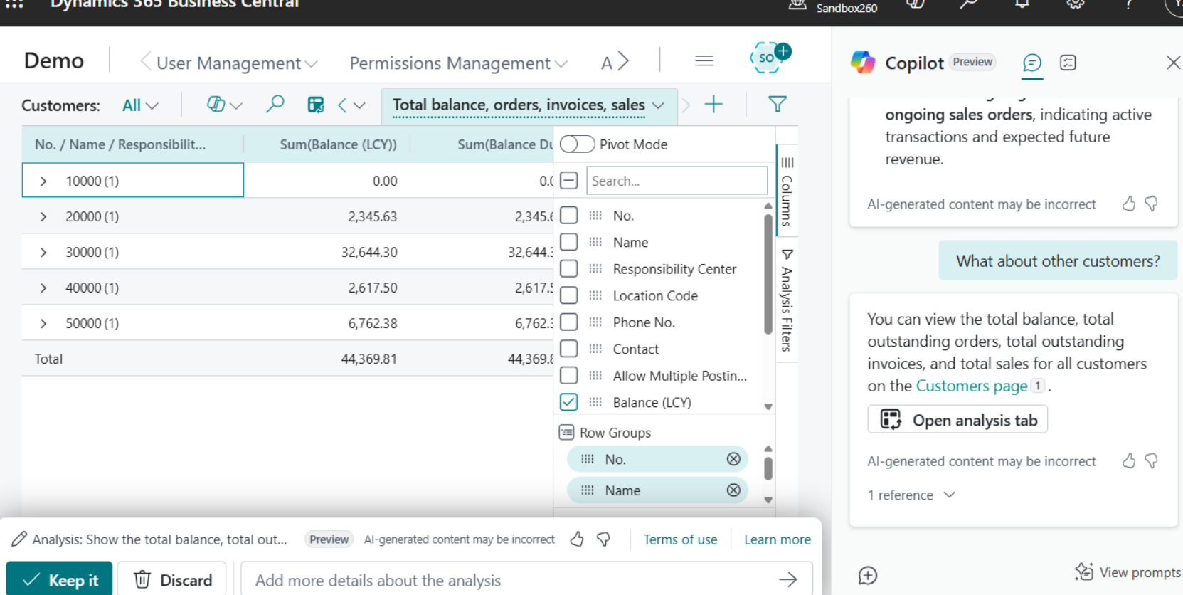Add a new analysis tab
The height and width of the screenshot is (595, 1183).
[713, 105]
